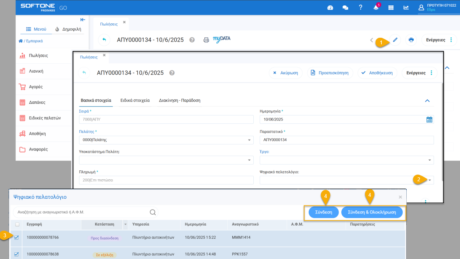Open the apps grid icon

tap(391, 7)
